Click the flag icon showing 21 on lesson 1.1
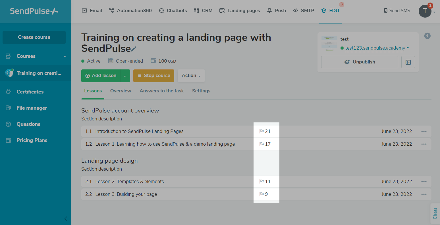This screenshot has width=440, height=225. tap(262, 131)
